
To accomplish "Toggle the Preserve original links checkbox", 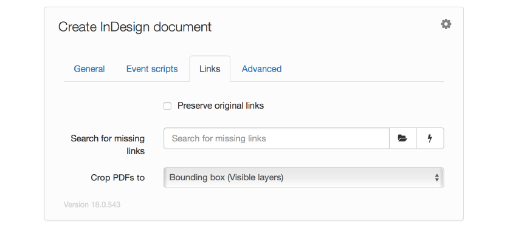I will click(167, 106).
